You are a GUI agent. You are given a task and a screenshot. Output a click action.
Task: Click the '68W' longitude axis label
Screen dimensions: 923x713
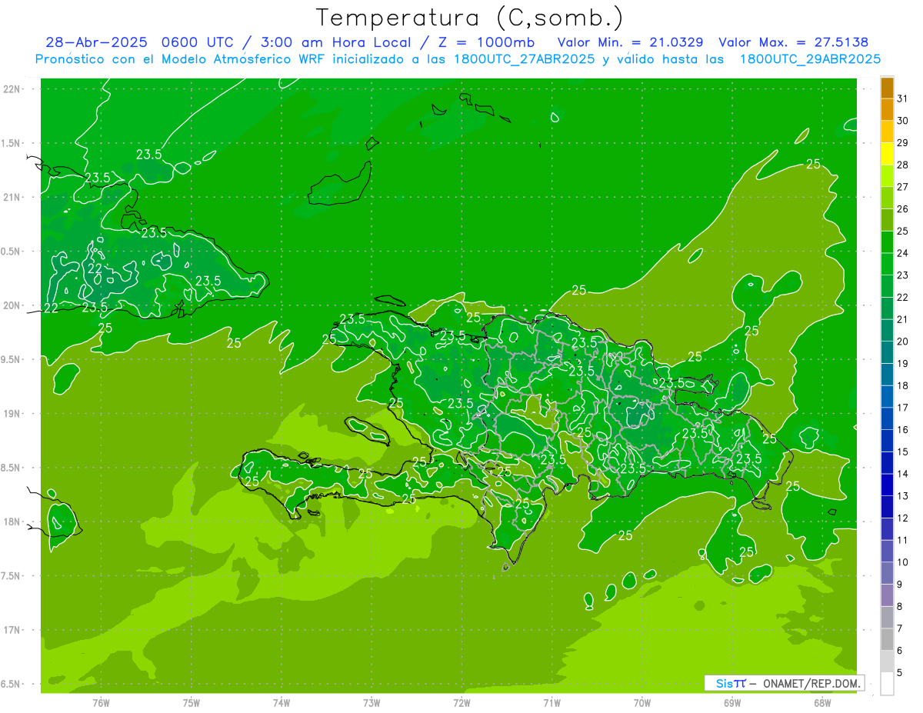(x=822, y=702)
